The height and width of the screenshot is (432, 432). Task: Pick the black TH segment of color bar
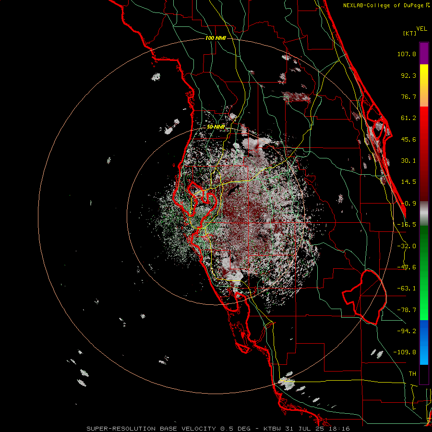[424, 374]
